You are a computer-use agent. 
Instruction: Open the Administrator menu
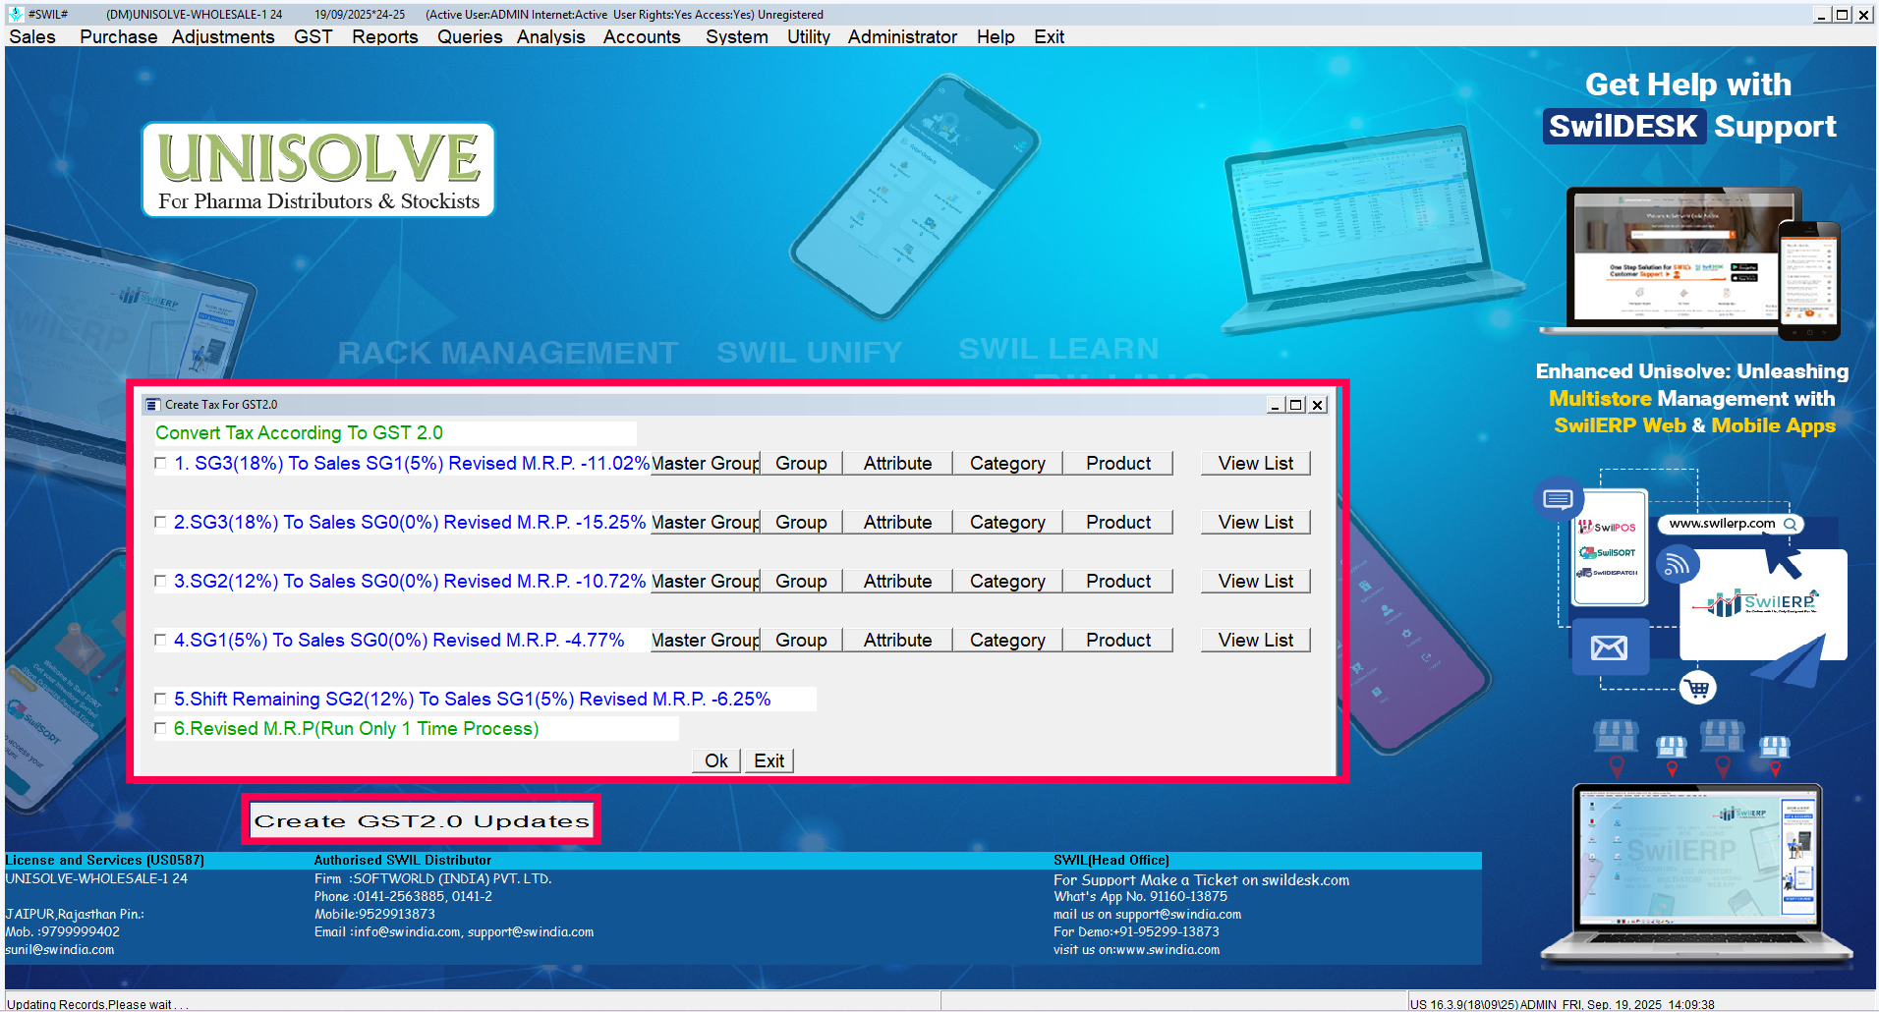[x=901, y=36]
